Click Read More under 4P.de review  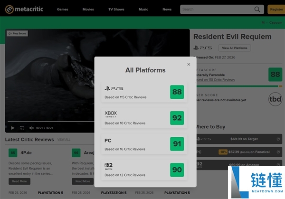(19, 181)
